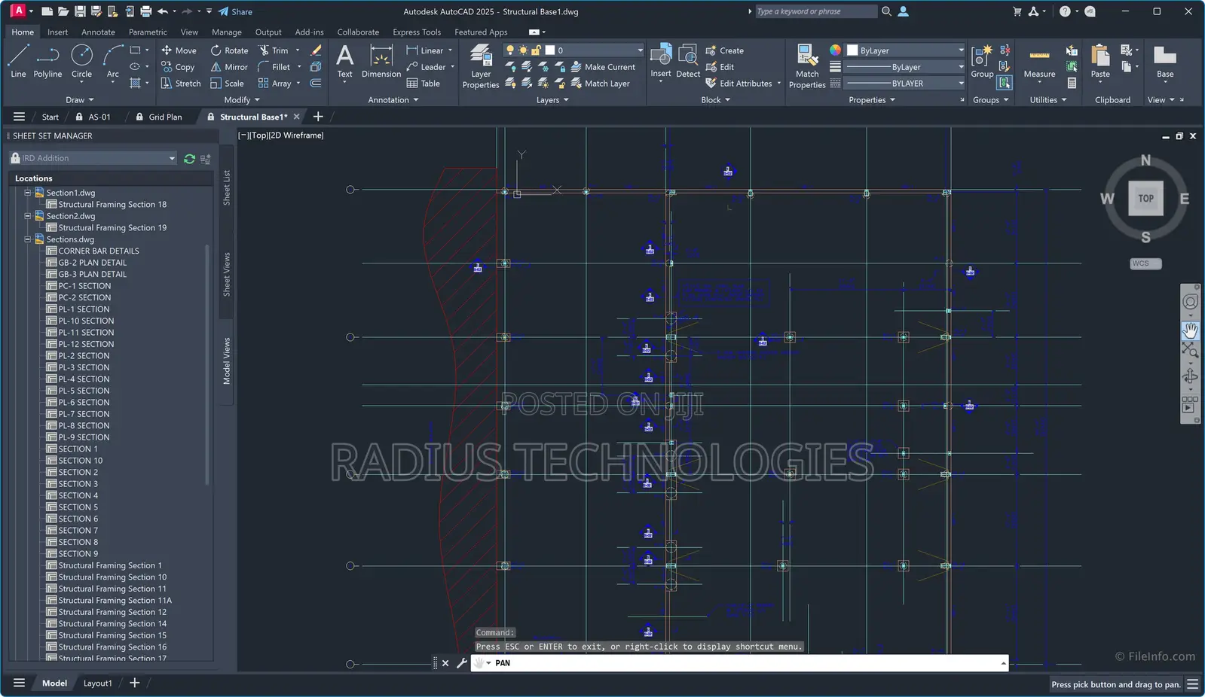Click the Mirror tool
The width and height of the screenshot is (1205, 697).
(229, 67)
